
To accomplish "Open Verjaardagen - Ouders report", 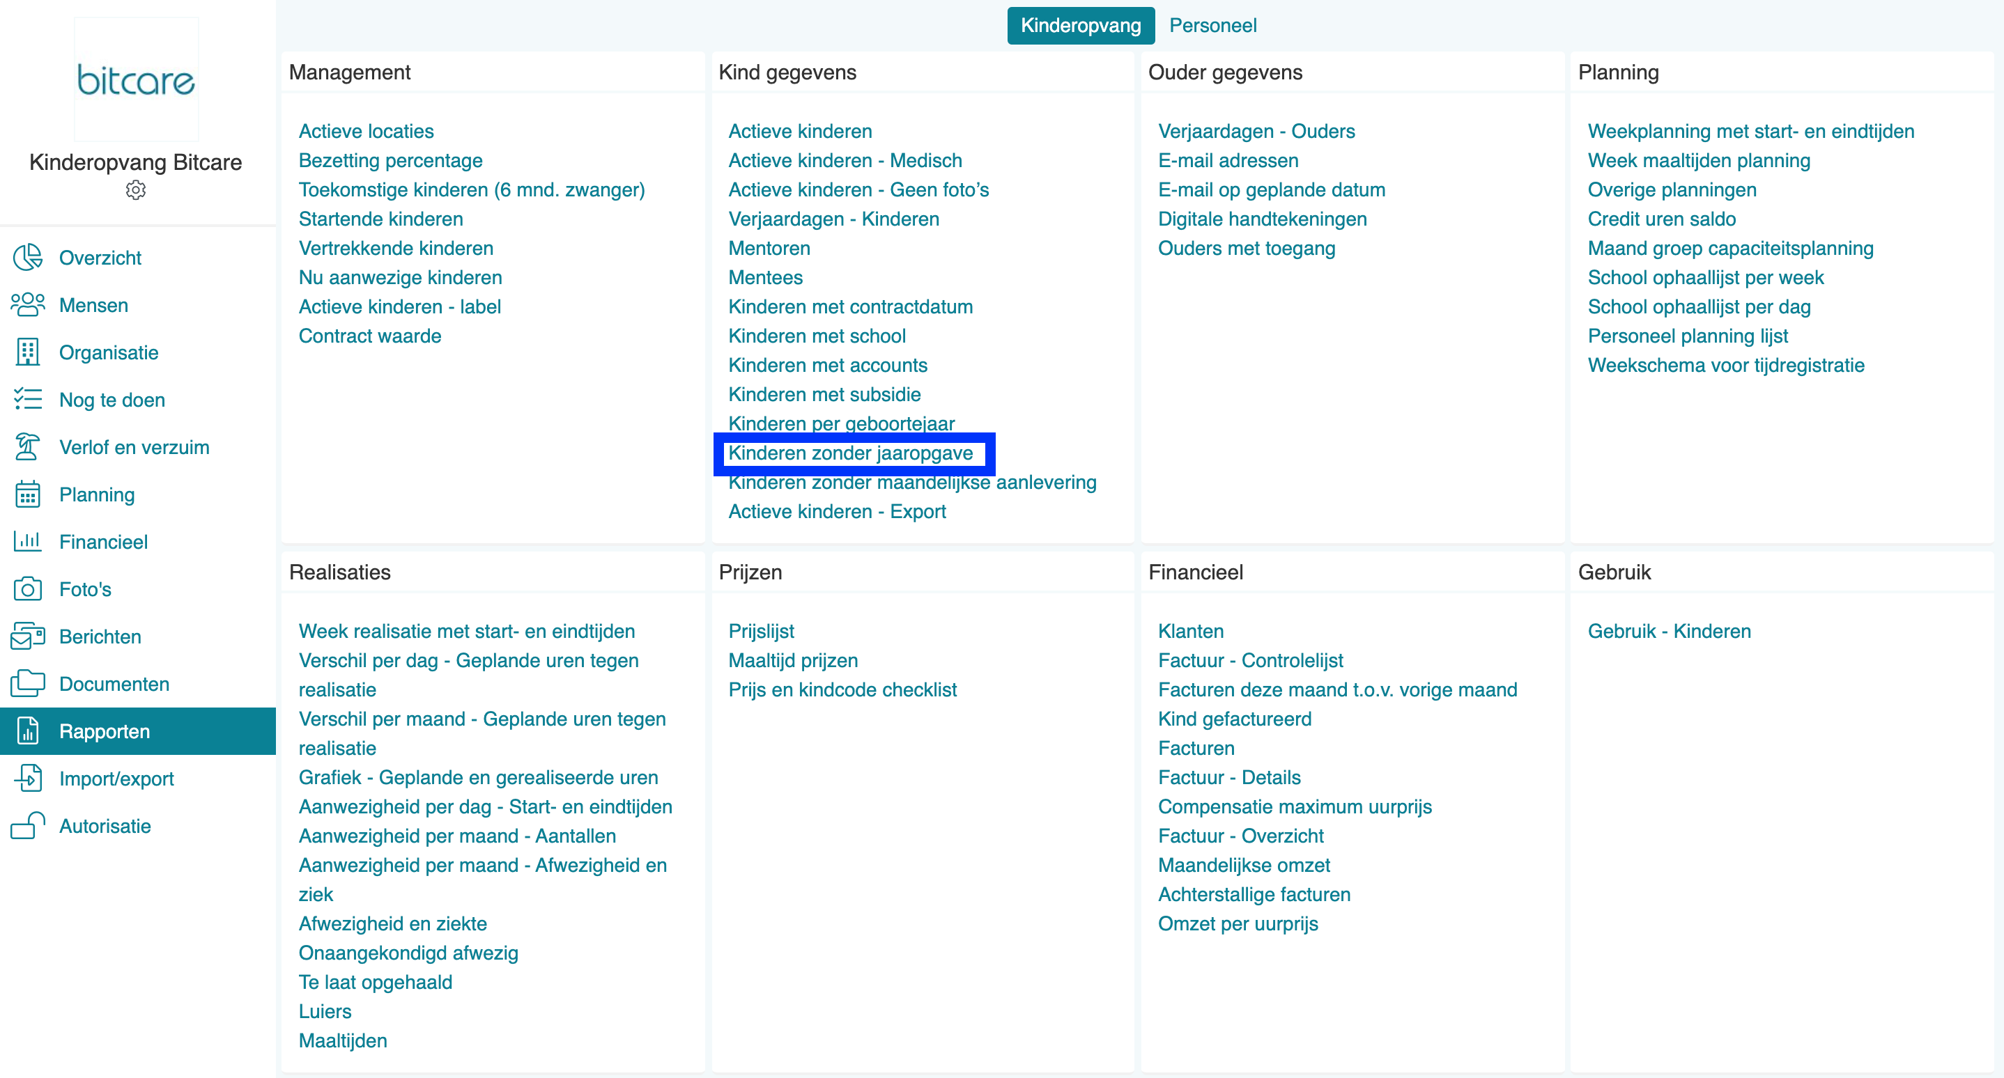I will pyautogui.click(x=1256, y=132).
